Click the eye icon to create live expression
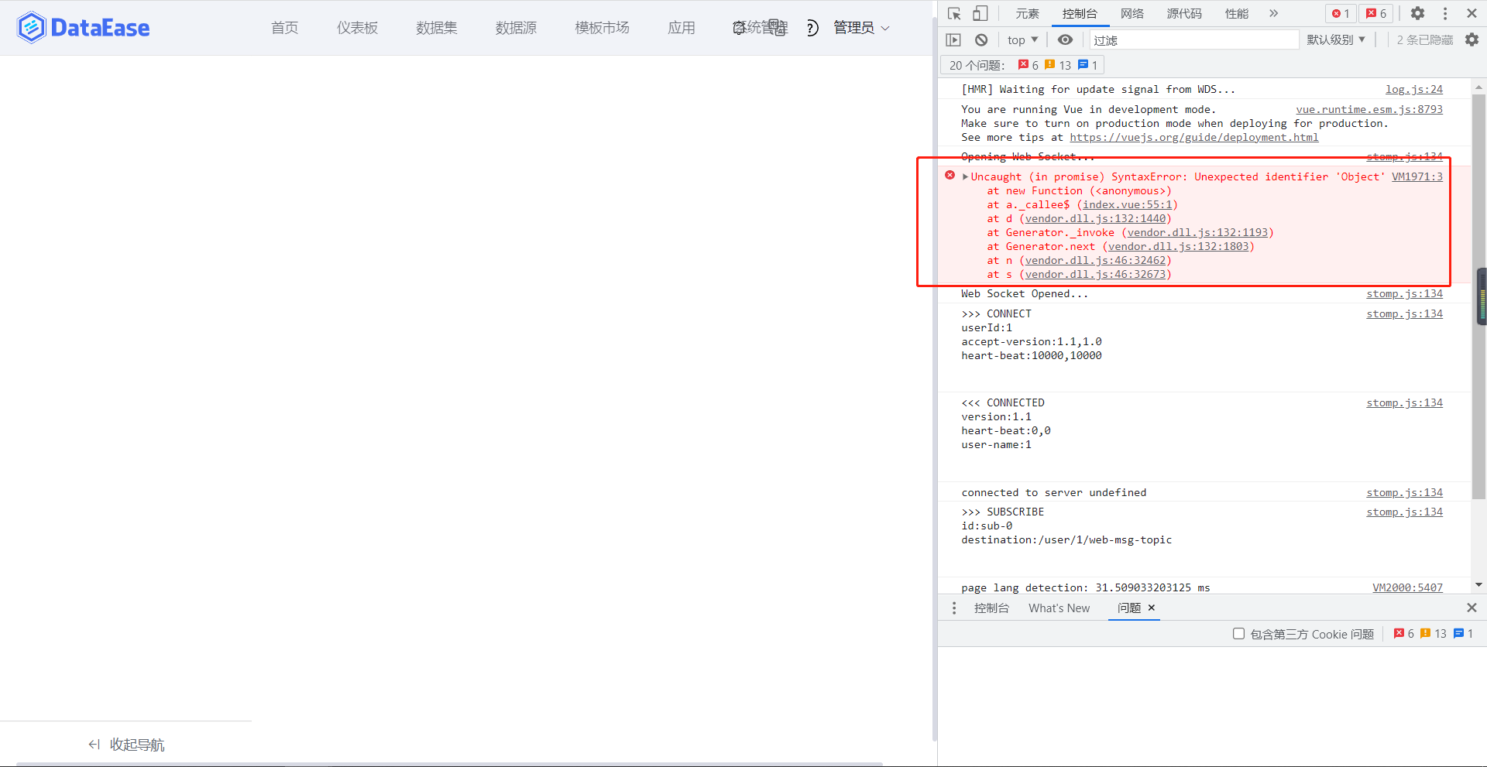 [x=1065, y=39]
